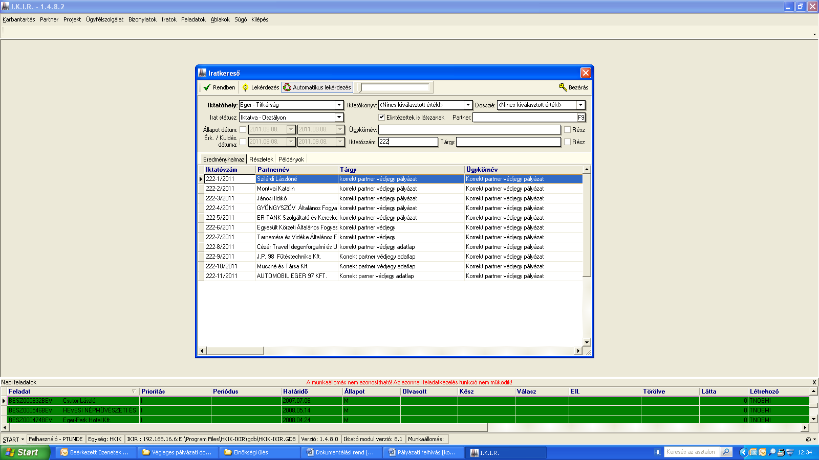The height and width of the screenshot is (460, 819).
Task: Open Elnökségi ülés folder taskbar item
Action: pos(260,452)
